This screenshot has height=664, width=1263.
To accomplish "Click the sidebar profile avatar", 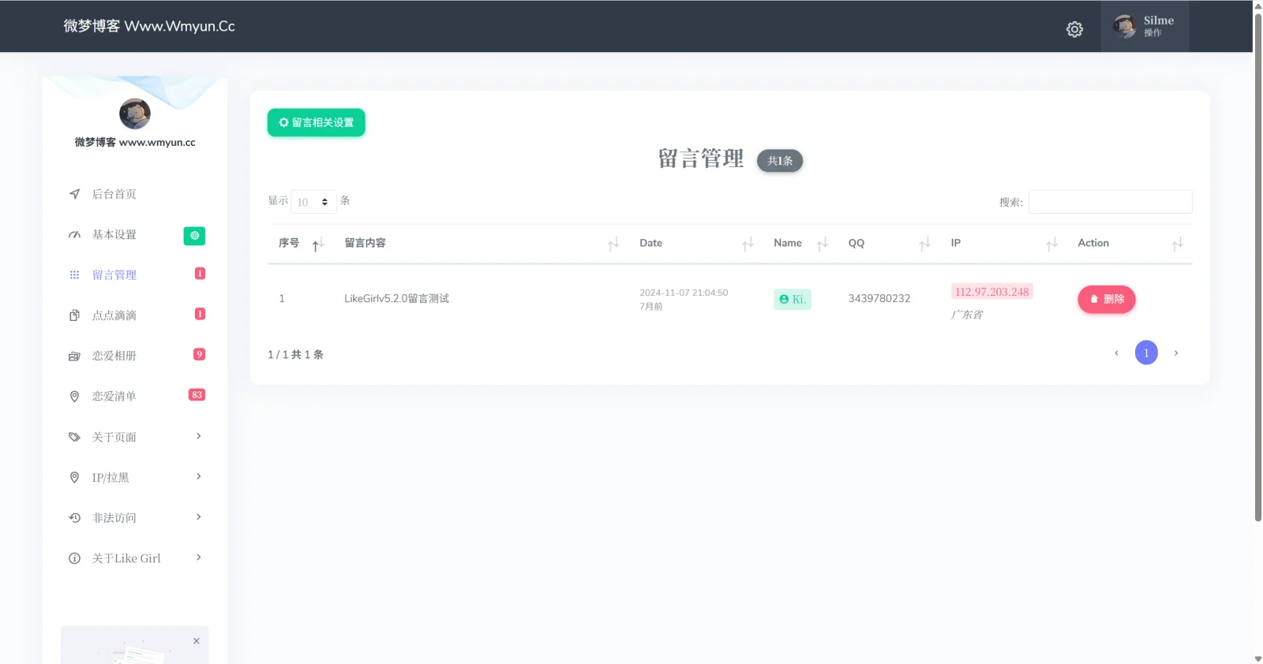I will (135, 114).
